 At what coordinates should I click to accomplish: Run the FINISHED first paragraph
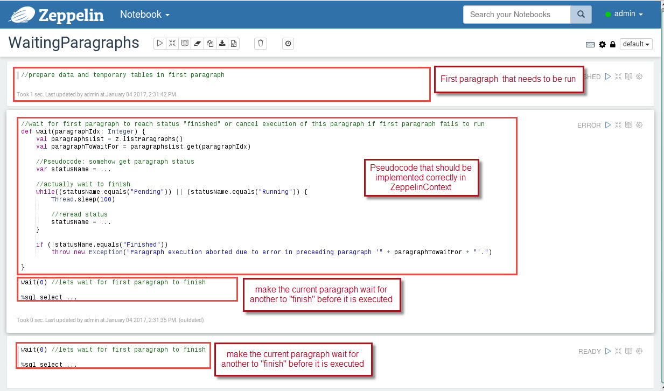coord(608,76)
